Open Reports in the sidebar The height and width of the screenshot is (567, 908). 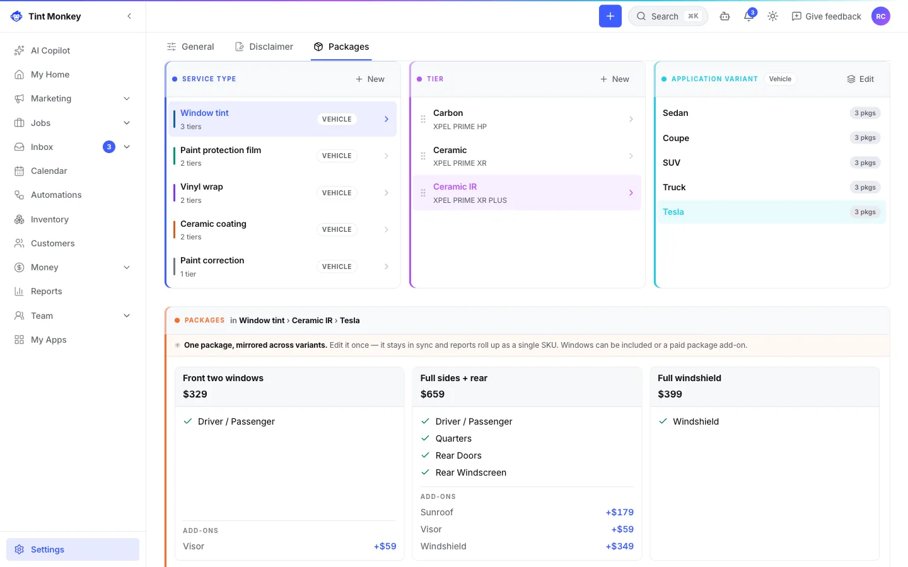tap(73, 291)
